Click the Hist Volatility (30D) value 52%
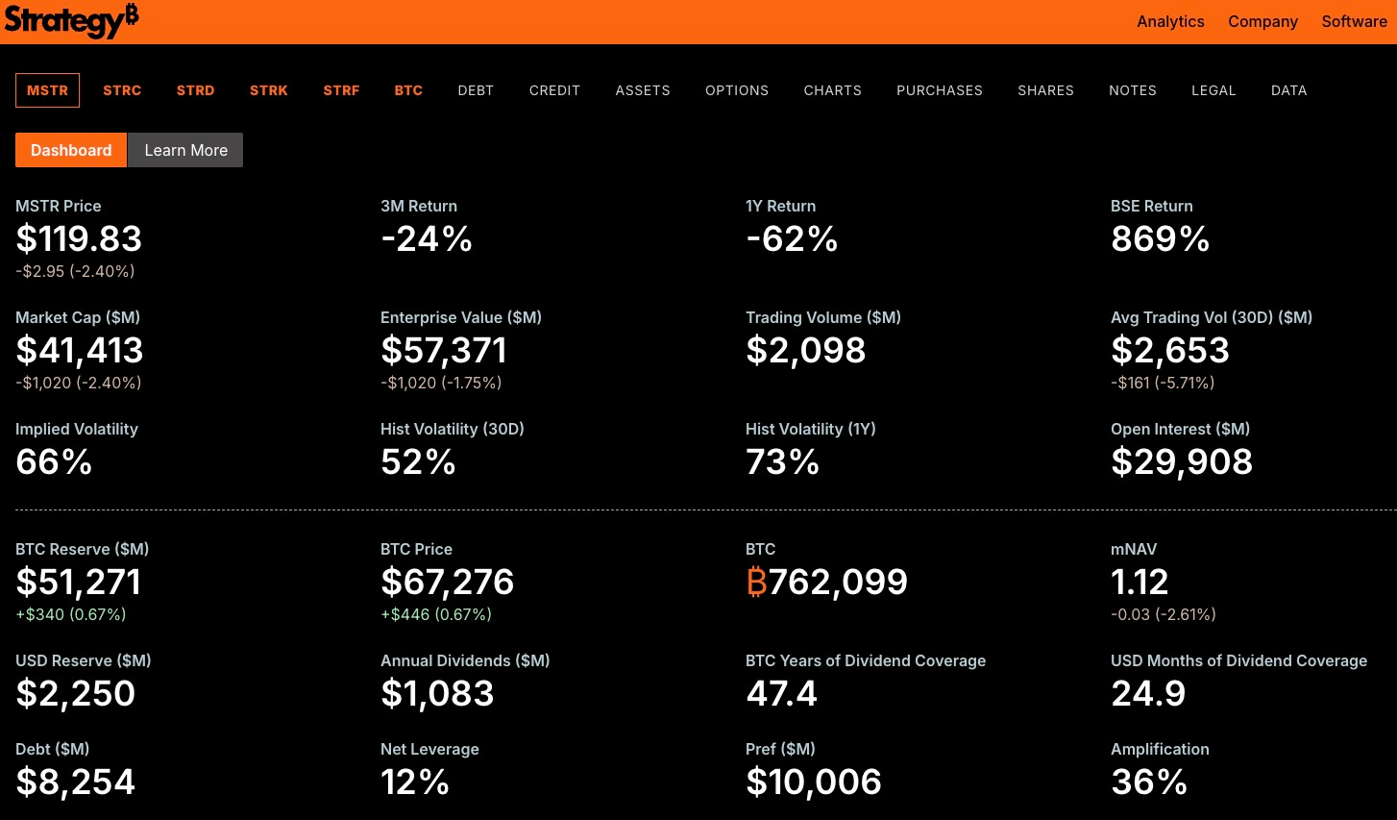 418,461
